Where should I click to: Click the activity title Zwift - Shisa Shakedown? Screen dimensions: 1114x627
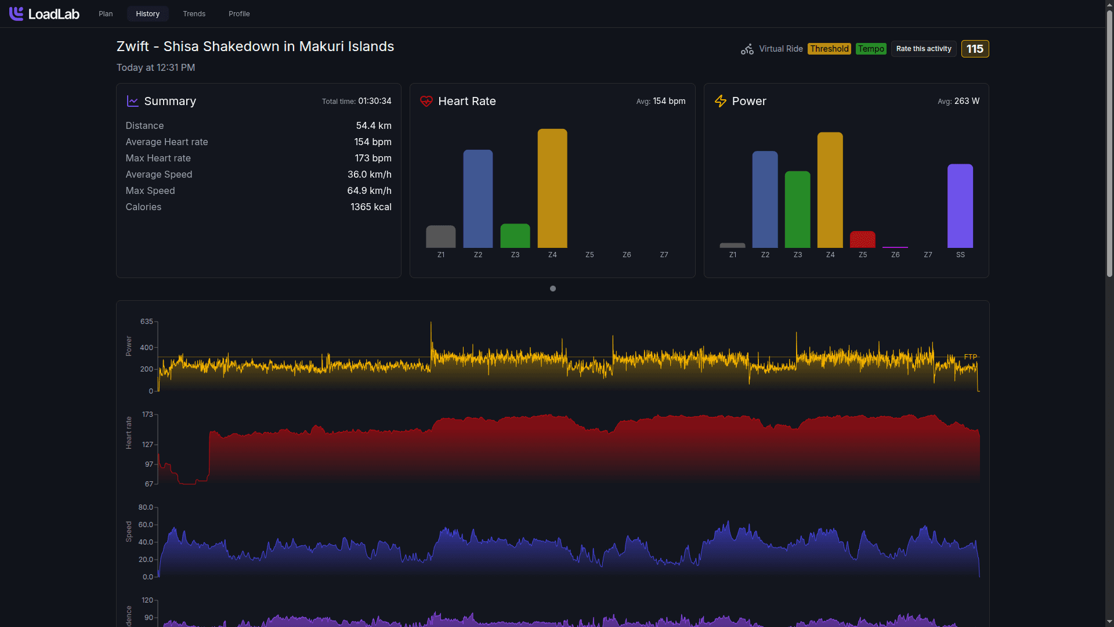coord(255,46)
